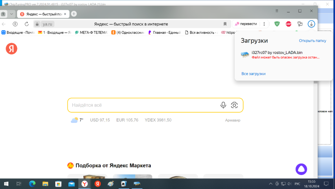Viewport: 335px width, 189px height.
Task: Open browser hamburger menu in title bar
Action: [277, 11]
